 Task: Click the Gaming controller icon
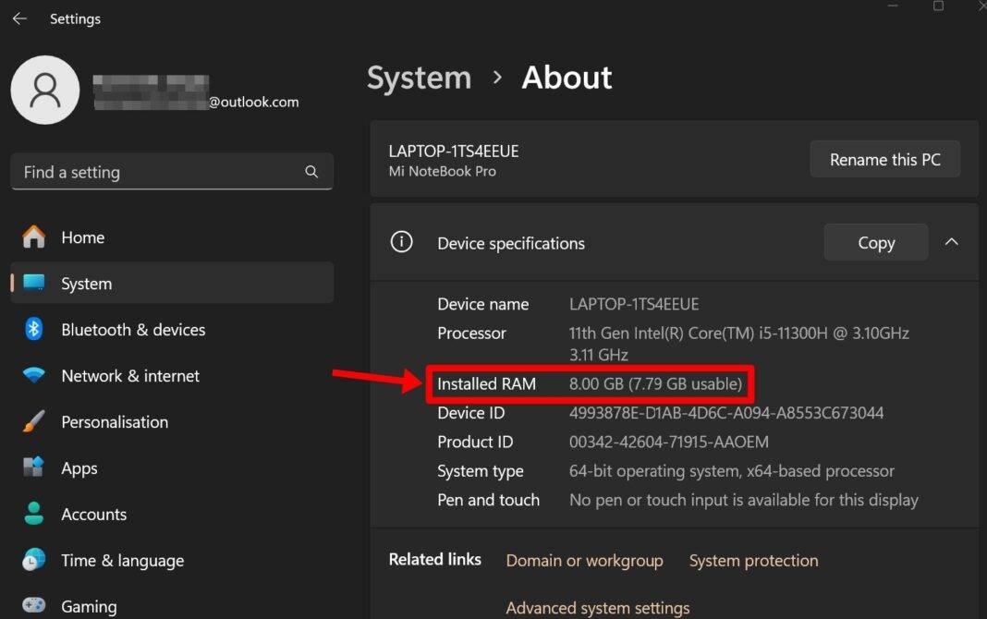pyautogui.click(x=33, y=605)
